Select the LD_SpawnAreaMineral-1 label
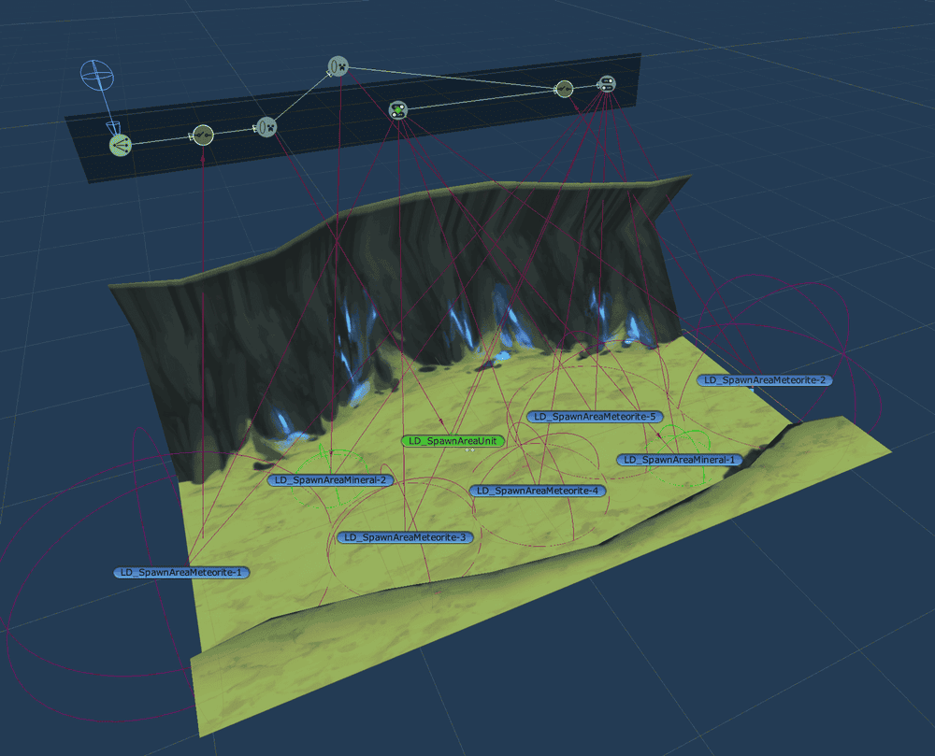The height and width of the screenshot is (756, 935). pyautogui.click(x=679, y=460)
